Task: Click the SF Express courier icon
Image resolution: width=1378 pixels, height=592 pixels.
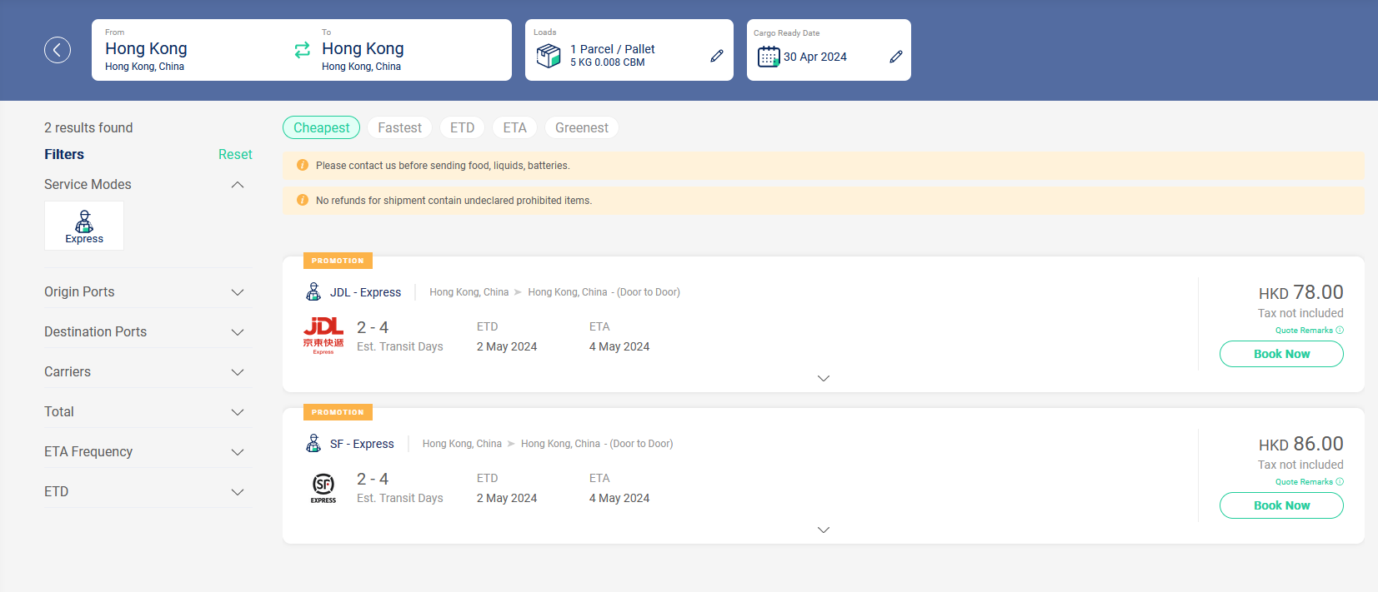Action: click(313, 443)
